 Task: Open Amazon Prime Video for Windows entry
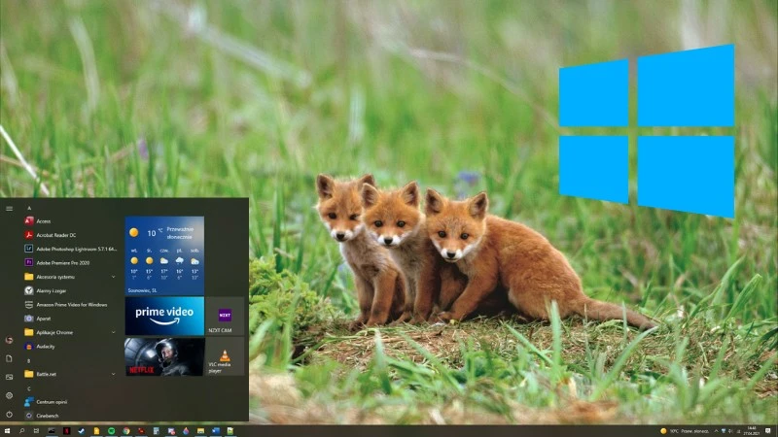pos(69,305)
